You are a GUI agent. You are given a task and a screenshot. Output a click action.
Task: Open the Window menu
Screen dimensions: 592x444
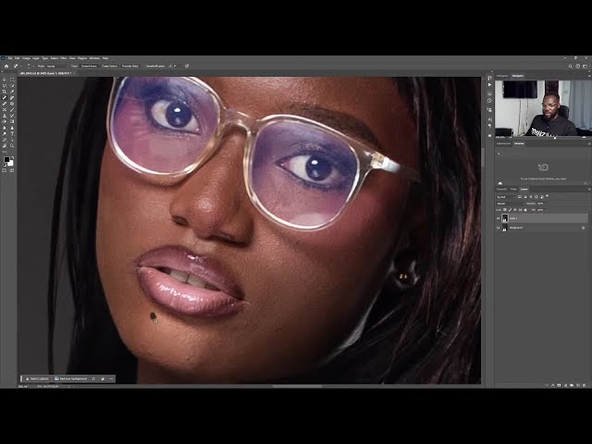[94, 58]
